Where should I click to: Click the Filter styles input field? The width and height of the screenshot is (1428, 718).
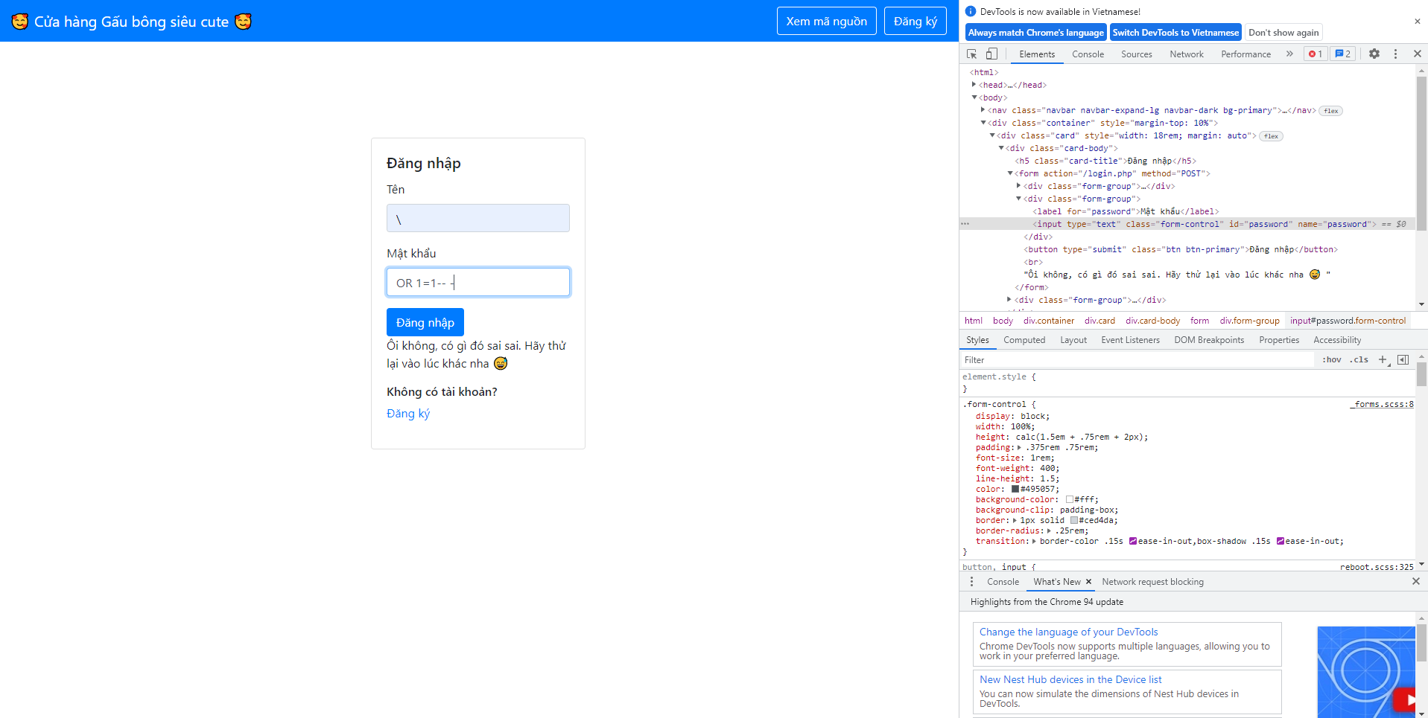point(1132,360)
